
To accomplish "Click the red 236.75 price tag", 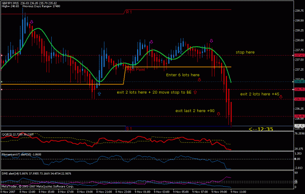I will (x=299, y=90).
